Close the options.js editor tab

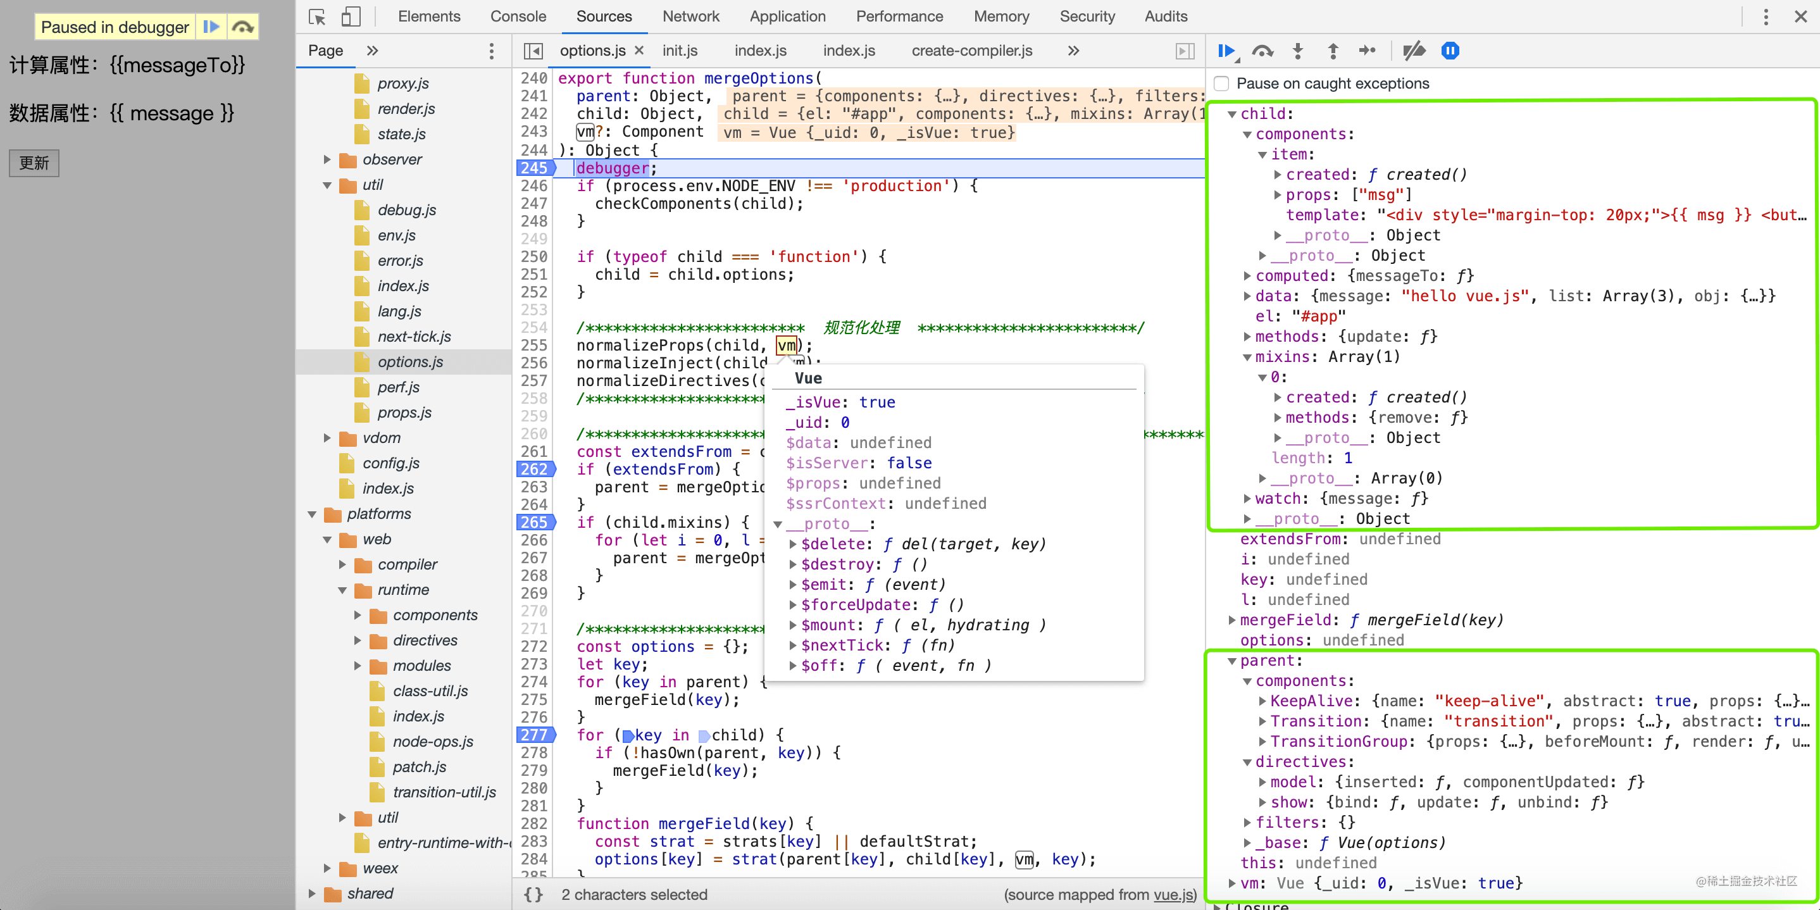point(639,50)
